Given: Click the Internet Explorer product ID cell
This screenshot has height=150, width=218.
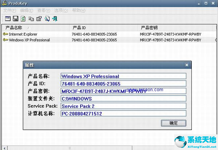Looking at the screenshot, I should click(x=94, y=34).
